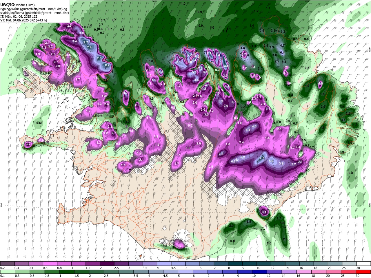Click the 'Vindur (10m)' text in the header
The width and height of the screenshot is (371, 278).
tap(26, 5)
